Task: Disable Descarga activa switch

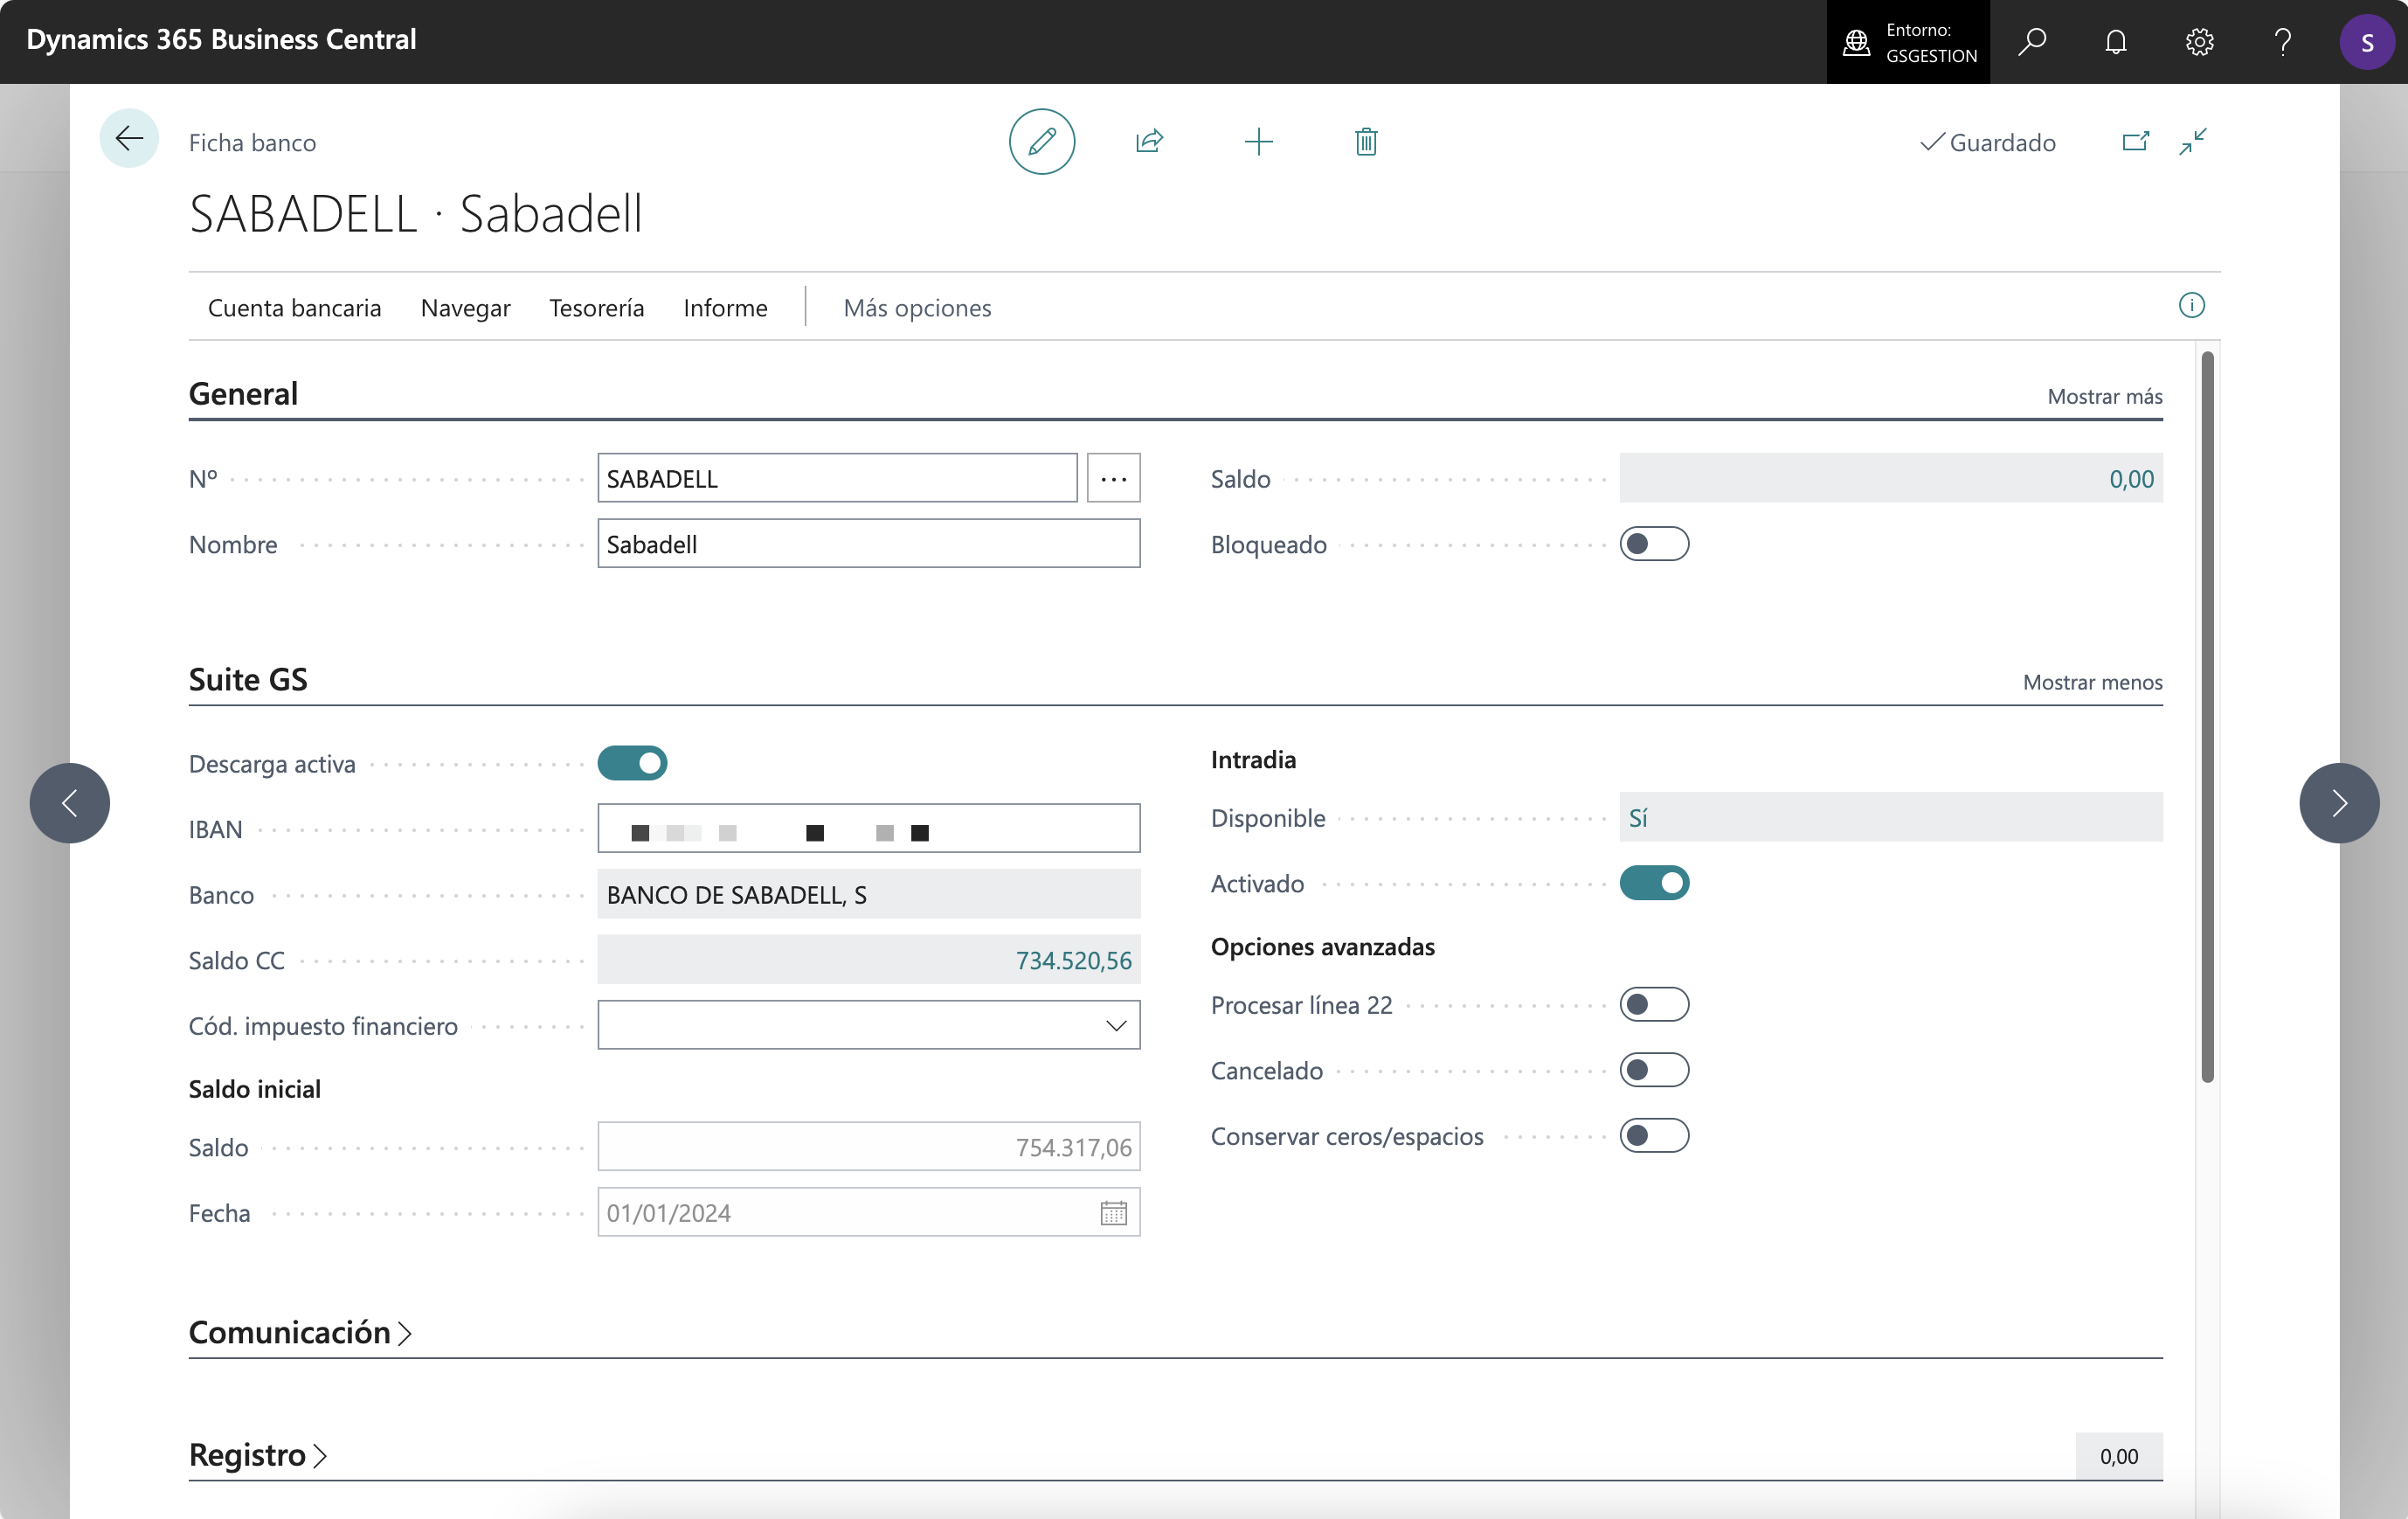Action: [632, 763]
